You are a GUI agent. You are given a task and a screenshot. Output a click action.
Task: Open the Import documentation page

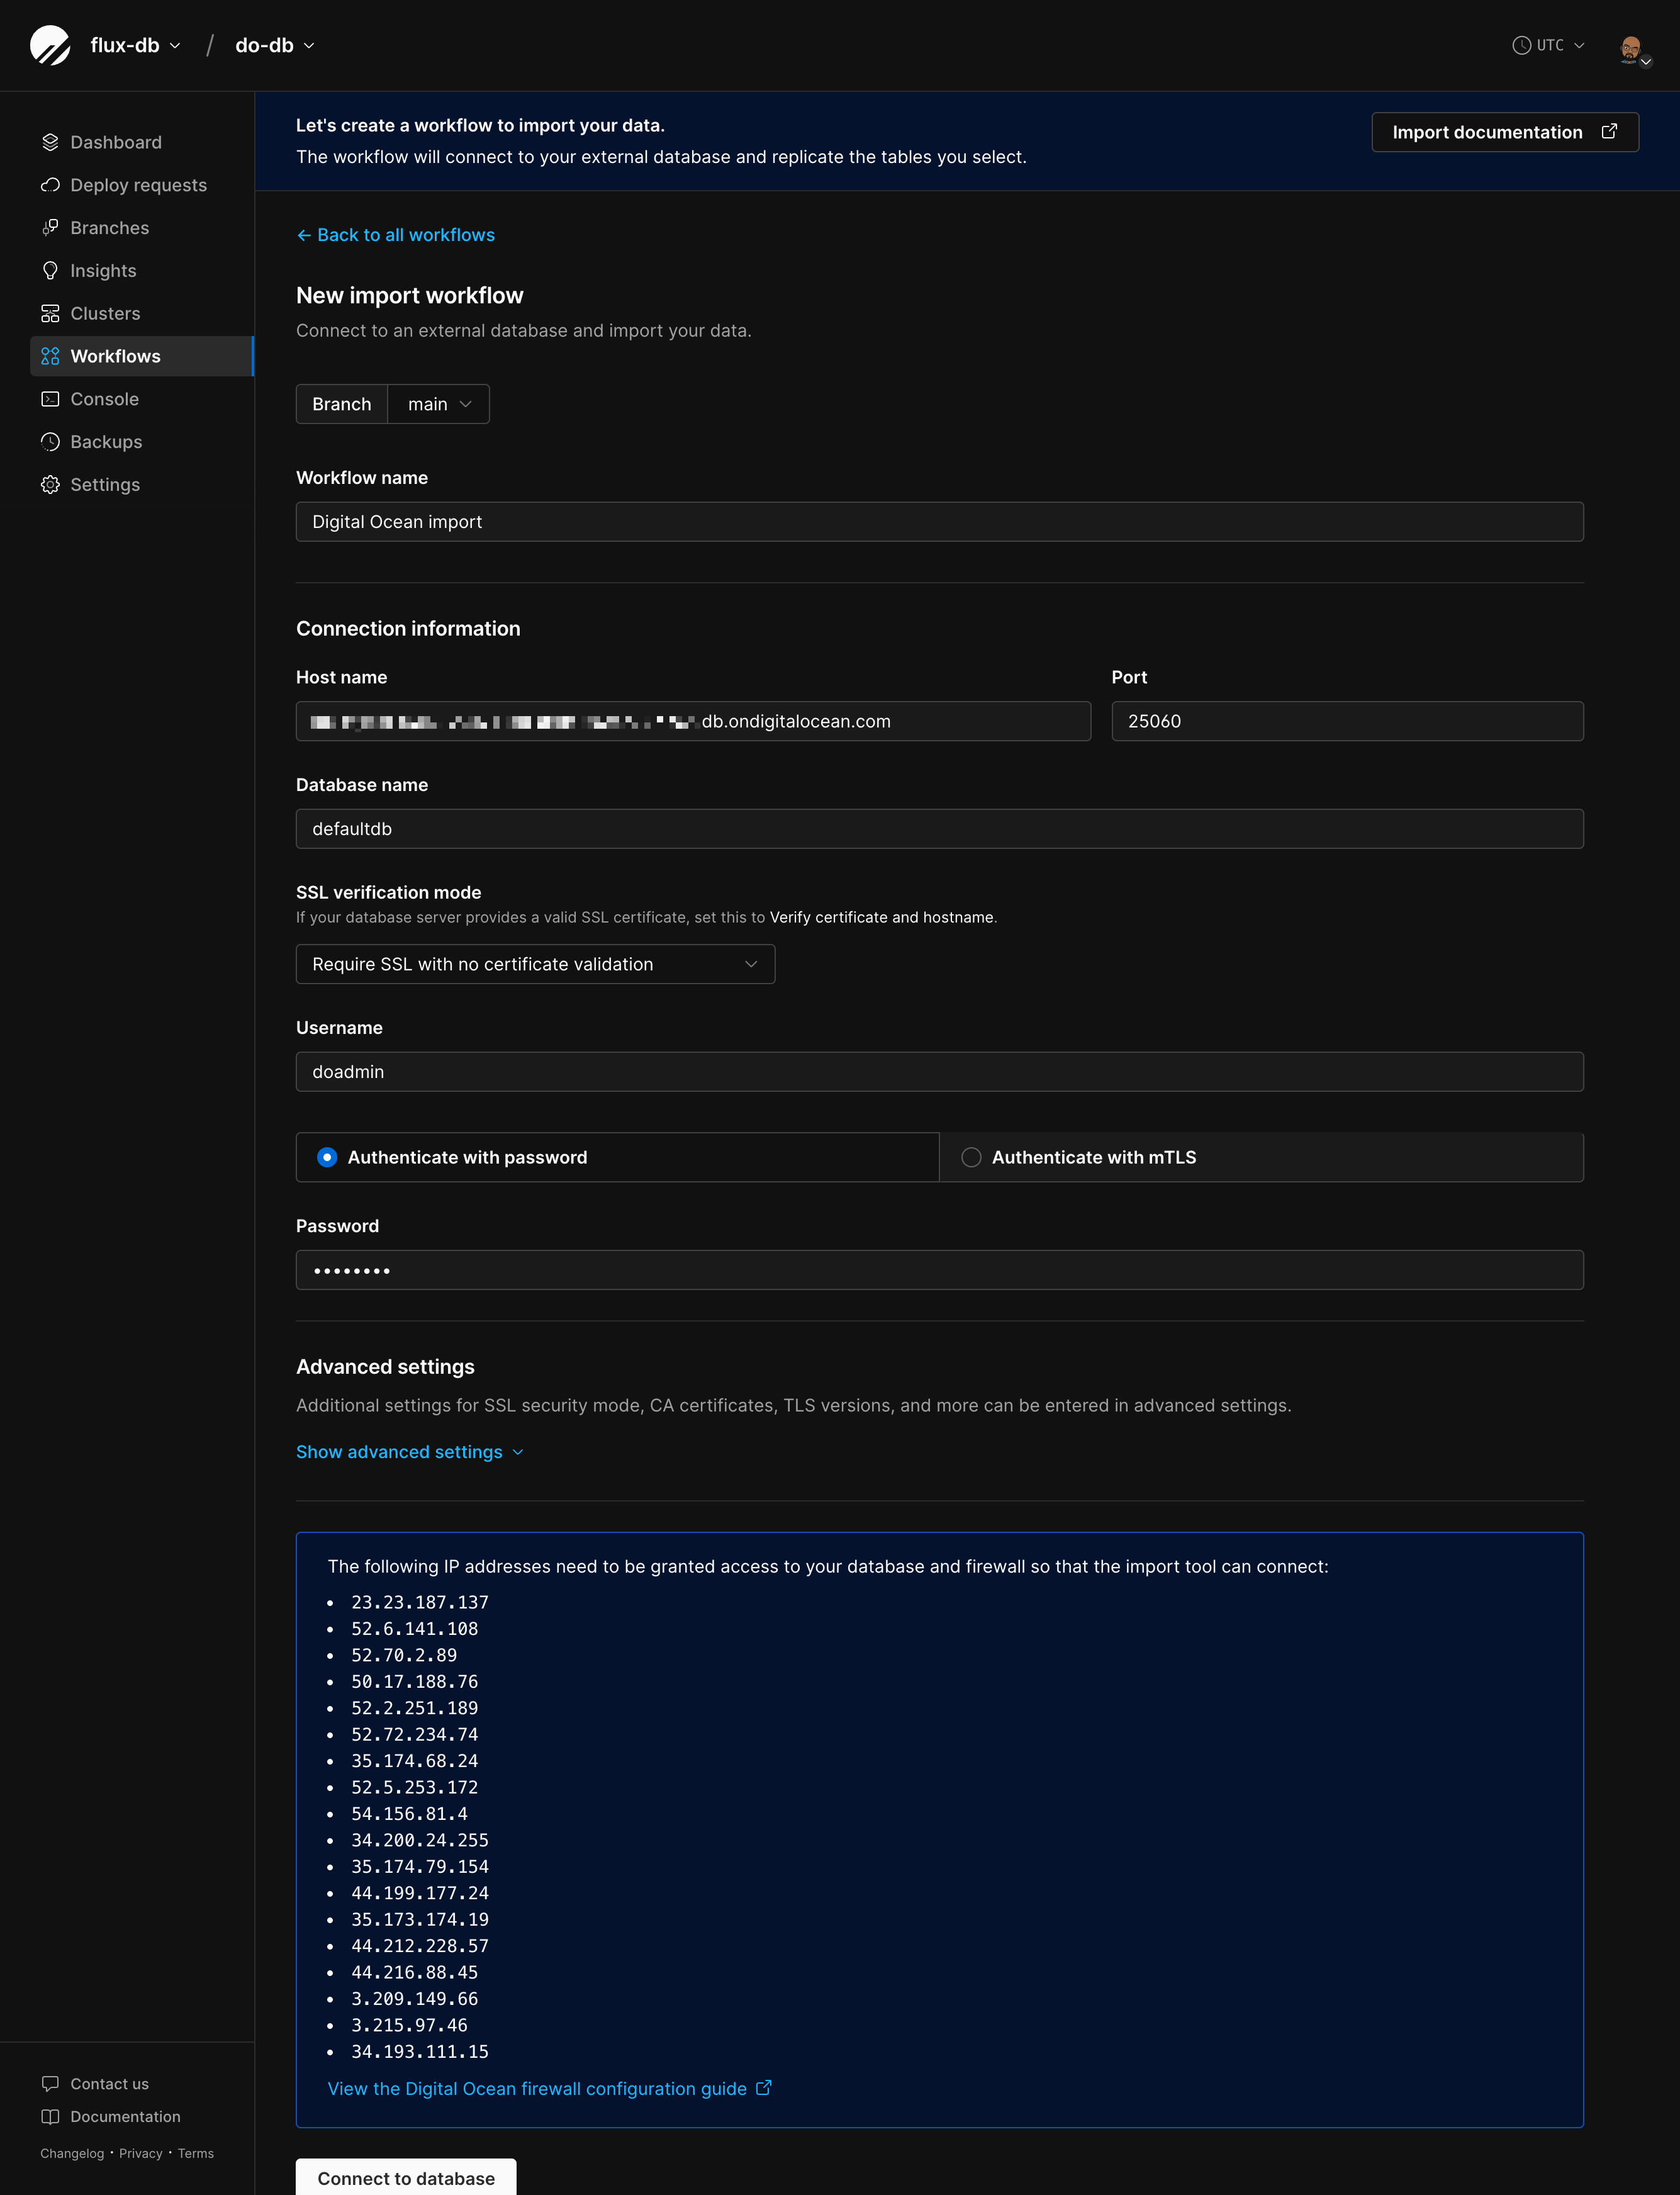click(x=1504, y=131)
